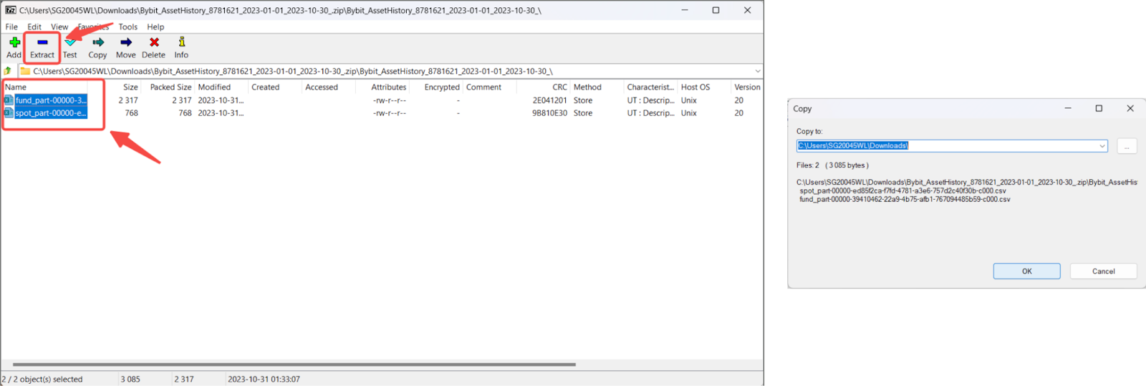Click the horizontal scrollbar in file list
The width and height of the screenshot is (1146, 386).
click(x=294, y=365)
